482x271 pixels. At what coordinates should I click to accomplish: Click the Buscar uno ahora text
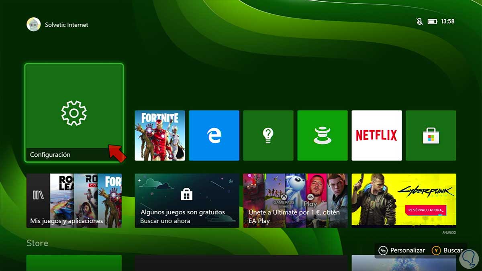(165, 221)
